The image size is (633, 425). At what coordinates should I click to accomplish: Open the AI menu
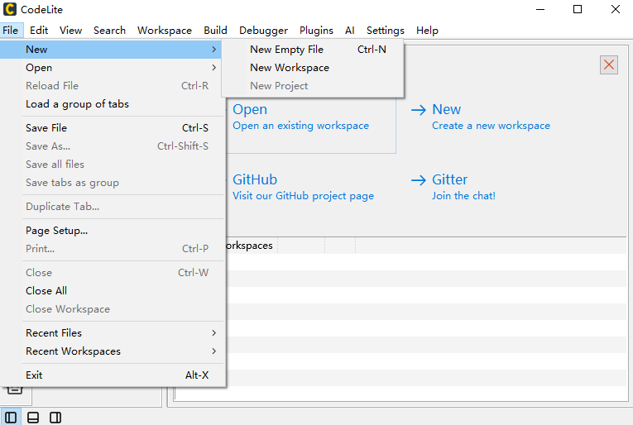tap(350, 31)
